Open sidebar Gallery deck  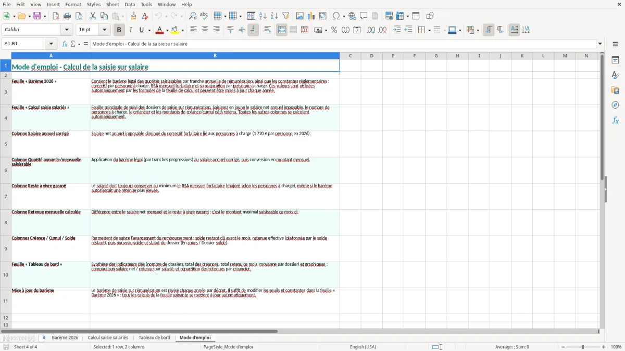click(615, 90)
